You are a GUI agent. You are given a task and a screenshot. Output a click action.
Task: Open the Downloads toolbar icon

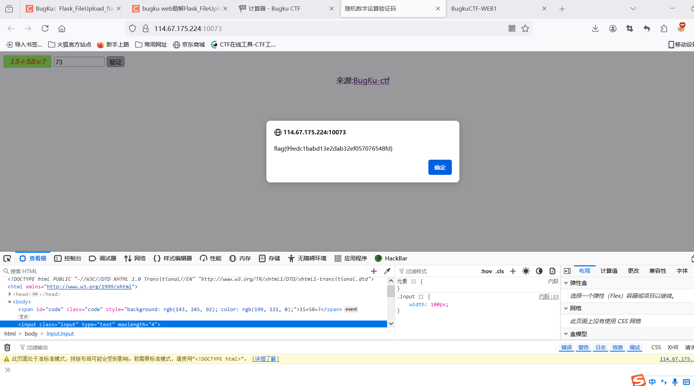(x=595, y=28)
